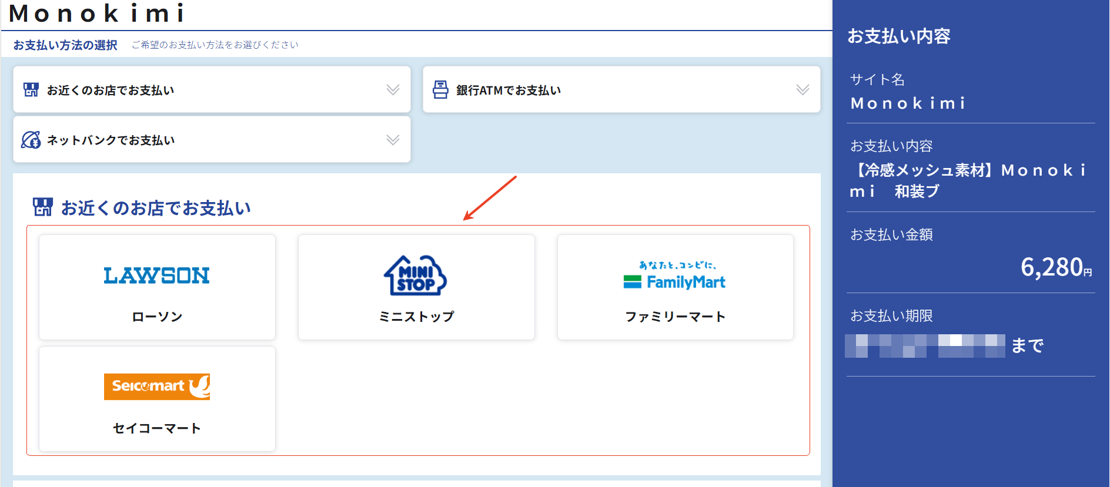Click the FamilyMart logo
This screenshot has height=487, width=1110.
click(x=675, y=276)
